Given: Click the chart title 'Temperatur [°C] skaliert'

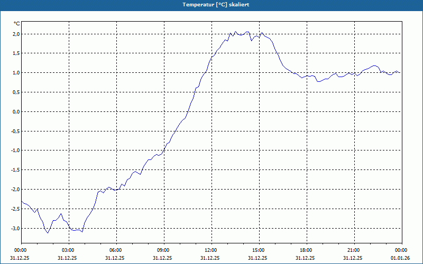Looking at the screenshot, I should coord(216,5).
